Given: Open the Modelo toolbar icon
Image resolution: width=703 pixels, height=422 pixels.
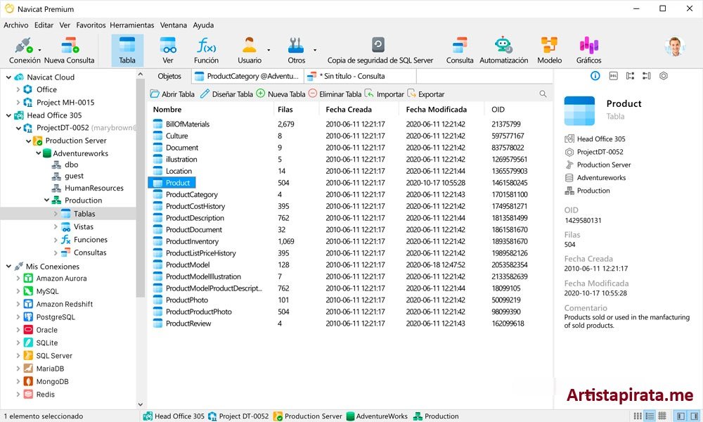Looking at the screenshot, I should 549,50.
